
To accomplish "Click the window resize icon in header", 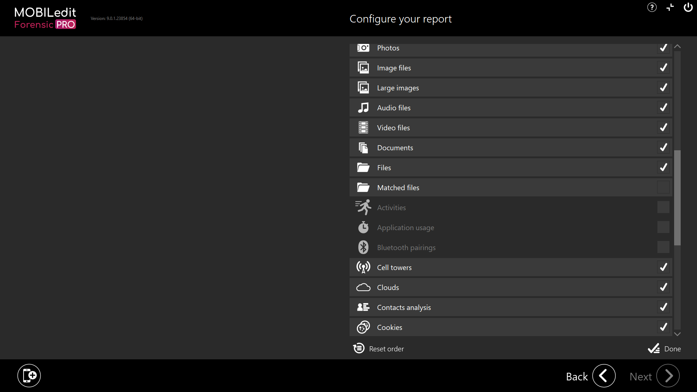I will point(670,8).
